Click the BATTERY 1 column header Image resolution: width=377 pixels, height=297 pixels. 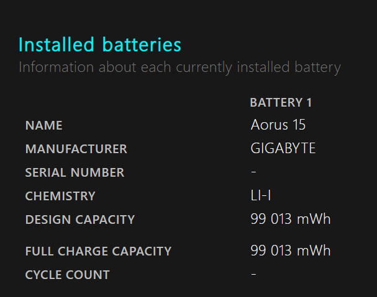coord(281,102)
